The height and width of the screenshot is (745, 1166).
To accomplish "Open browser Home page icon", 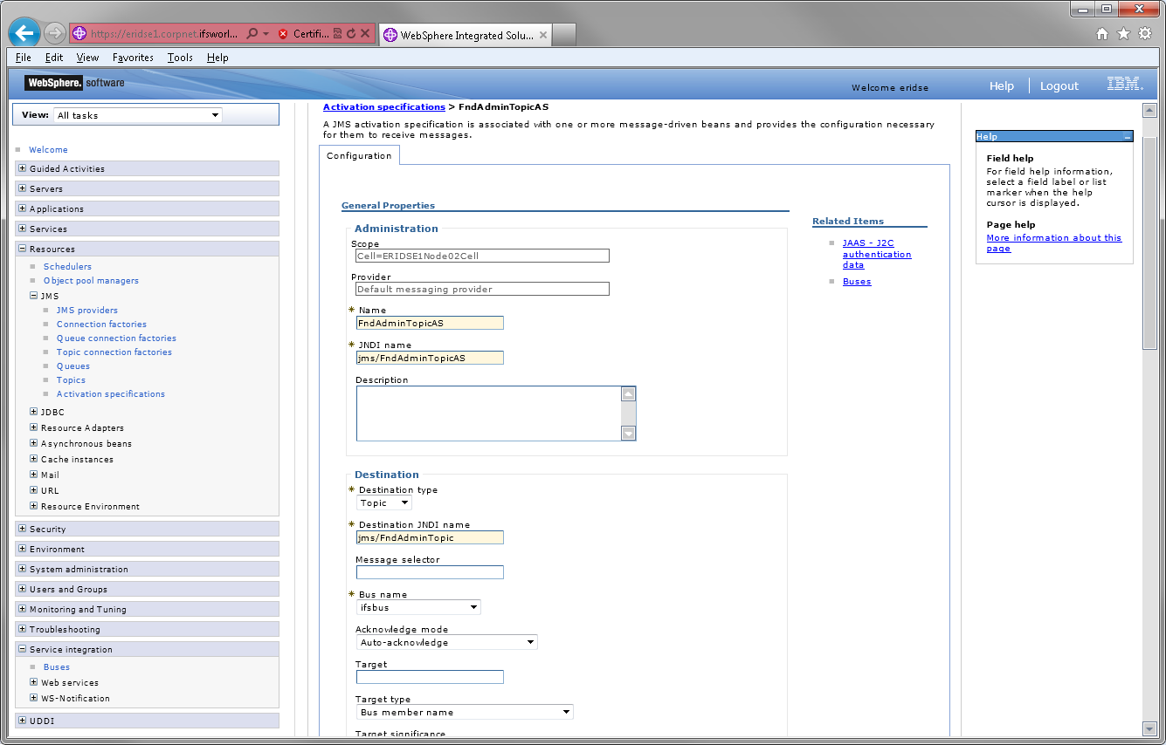I will point(1102,34).
